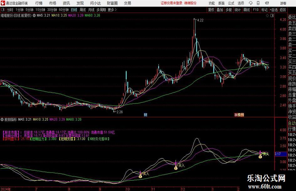Screen dimensions: 296x191
Task: Switch to 5分钟 period tab
Action: [29, 10]
